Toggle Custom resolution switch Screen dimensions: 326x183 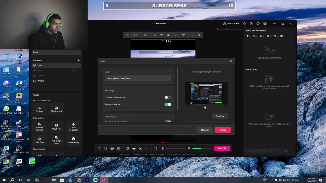pyautogui.click(x=168, y=97)
